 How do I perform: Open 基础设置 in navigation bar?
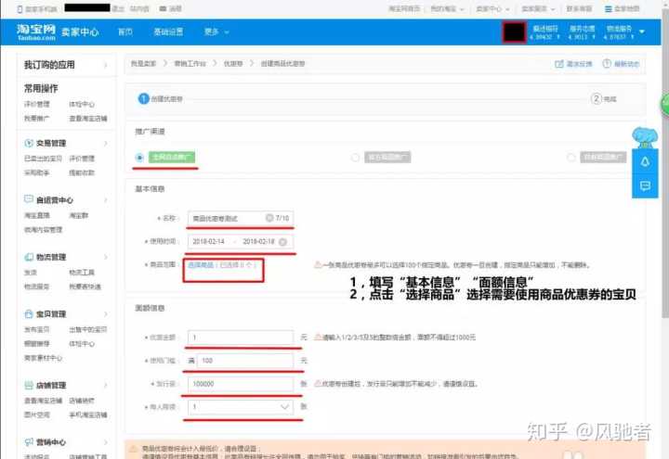click(x=168, y=32)
